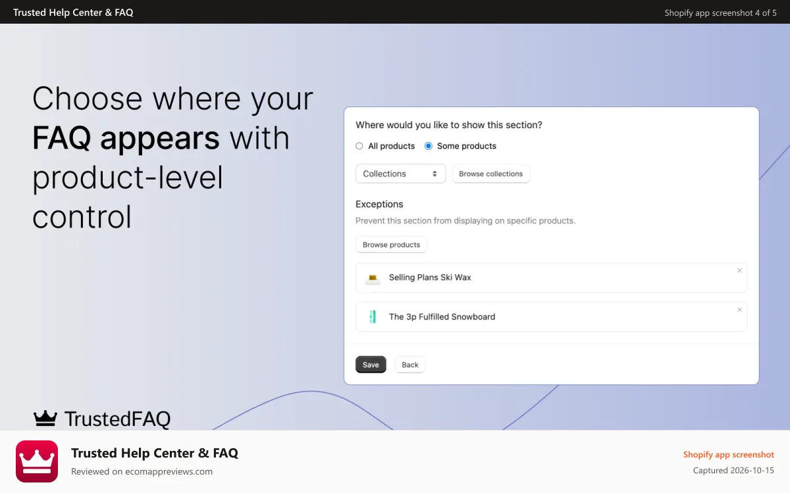Click 'Prevent this section from displaying' description

(x=465, y=221)
